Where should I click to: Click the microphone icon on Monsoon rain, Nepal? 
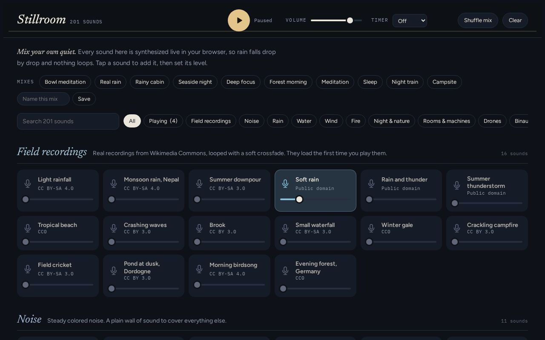[x=114, y=184]
